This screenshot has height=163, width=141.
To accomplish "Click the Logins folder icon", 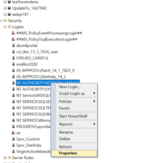I will pyautogui.click(x=9, y=27).
